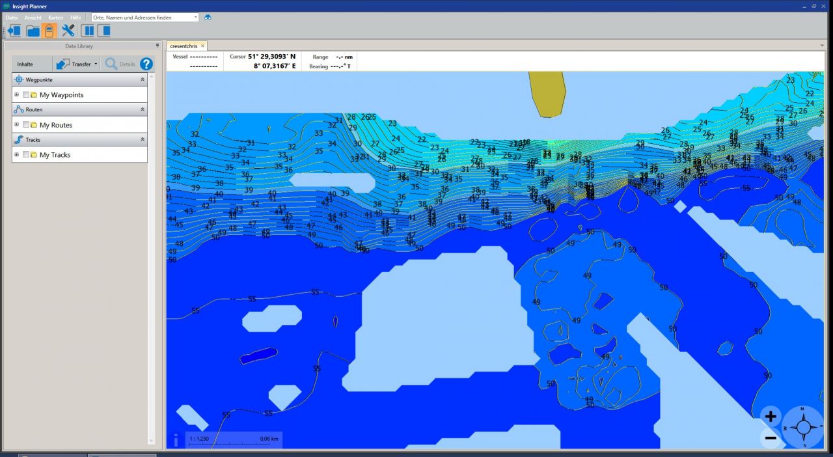The width and height of the screenshot is (833, 457).
Task: Click the Inhalte button
Action: tap(25, 64)
